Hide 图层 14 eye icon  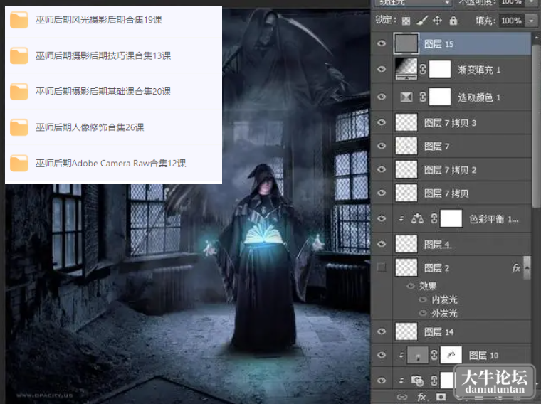(382, 331)
